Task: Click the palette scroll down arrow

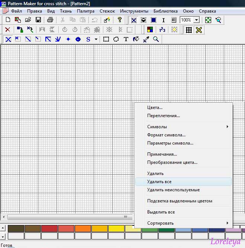Action: pos(3,237)
